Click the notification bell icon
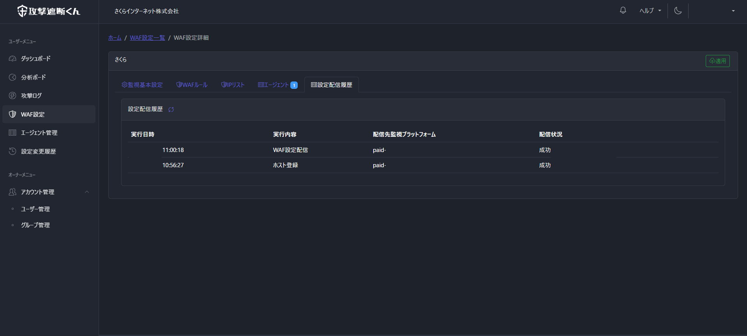 623,11
